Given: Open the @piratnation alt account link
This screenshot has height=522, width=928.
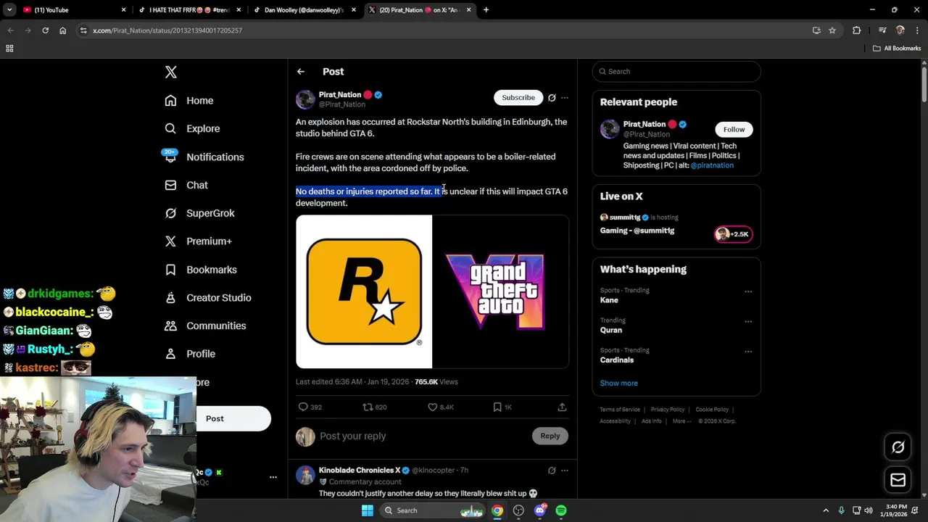Looking at the screenshot, I should 712,165.
